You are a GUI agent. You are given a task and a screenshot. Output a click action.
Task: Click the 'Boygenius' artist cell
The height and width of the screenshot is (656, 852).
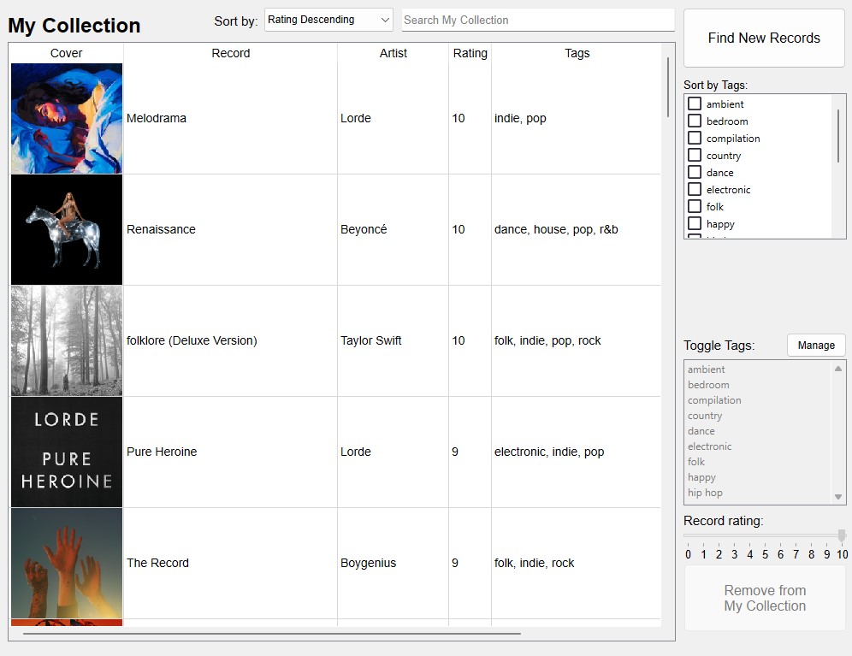pyautogui.click(x=393, y=563)
